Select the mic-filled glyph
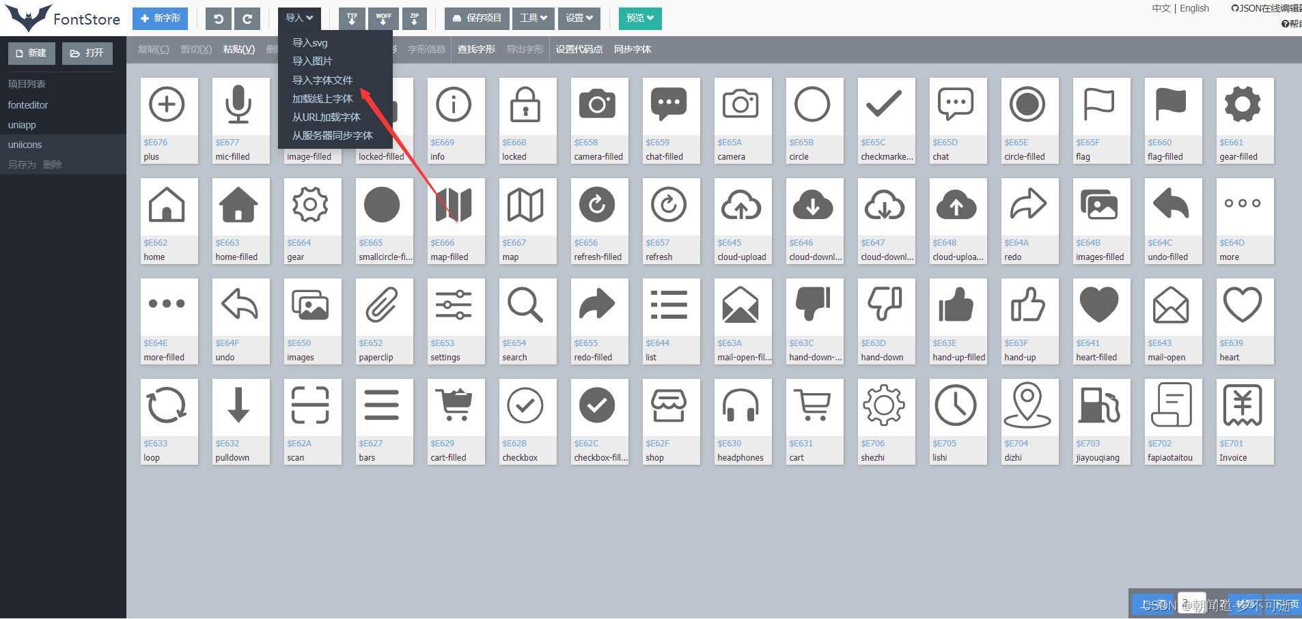 tap(241, 120)
